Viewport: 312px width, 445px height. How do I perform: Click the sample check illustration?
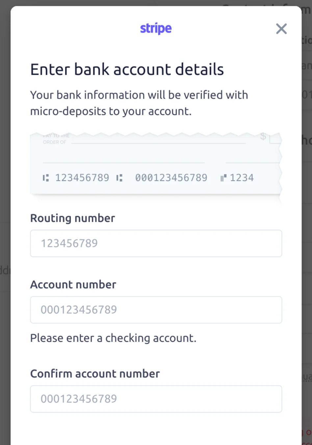pos(156,164)
